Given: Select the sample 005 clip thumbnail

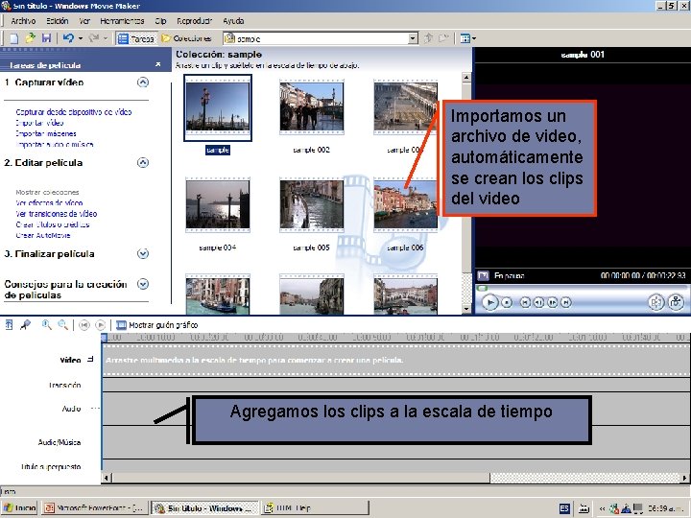Looking at the screenshot, I should point(312,205).
